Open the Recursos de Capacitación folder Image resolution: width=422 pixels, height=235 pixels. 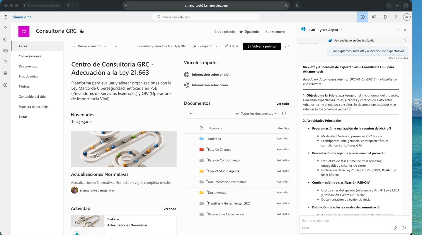pyautogui.click(x=226, y=214)
